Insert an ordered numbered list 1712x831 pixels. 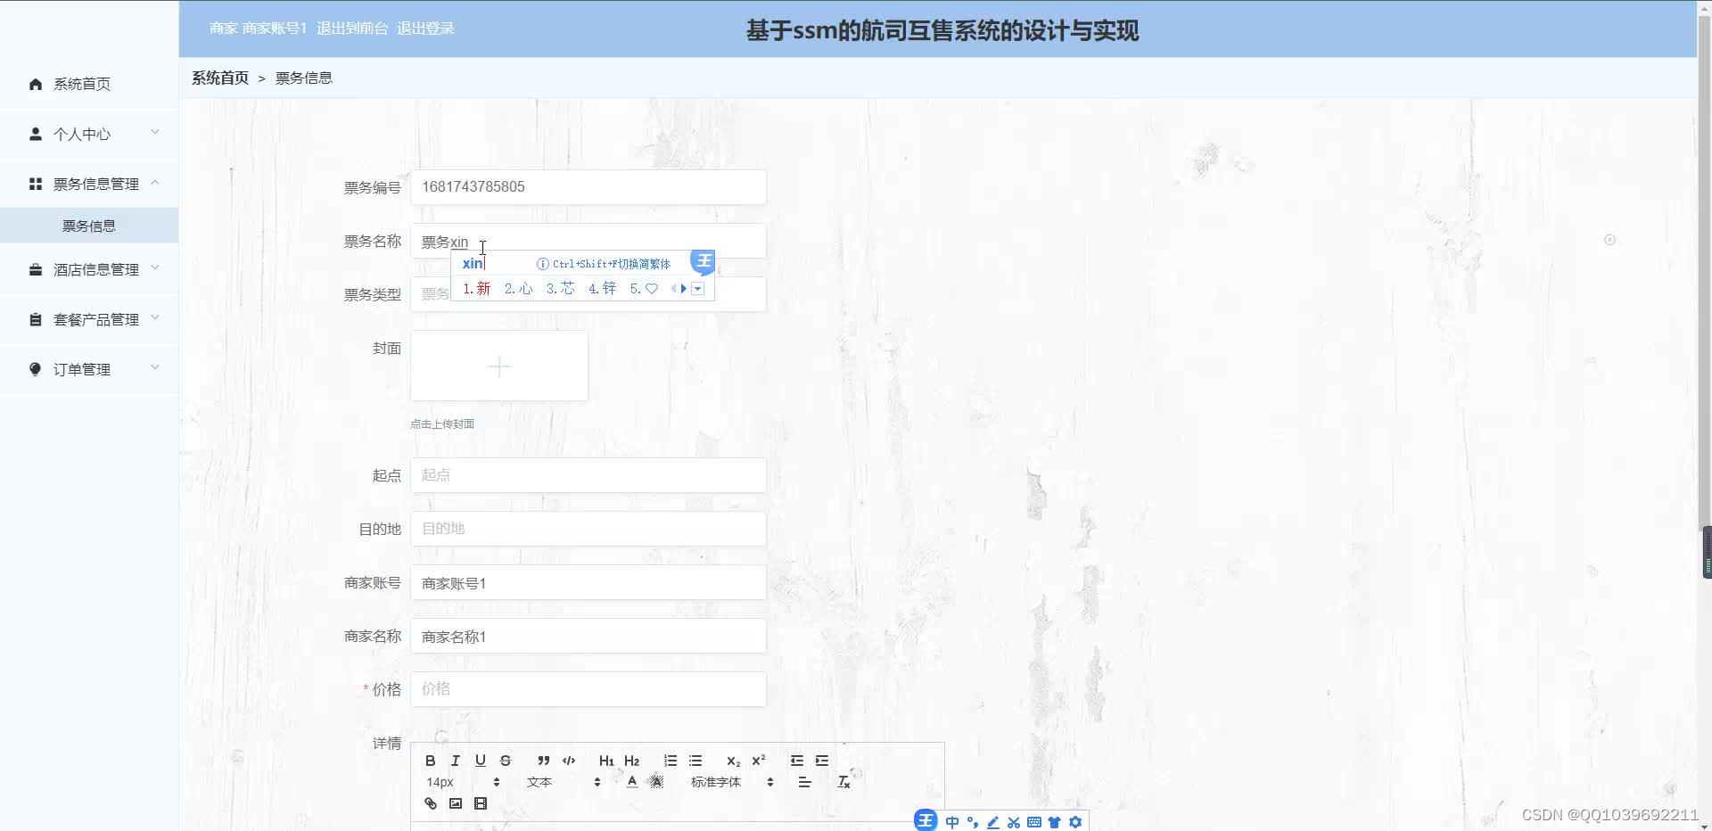coord(670,761)
